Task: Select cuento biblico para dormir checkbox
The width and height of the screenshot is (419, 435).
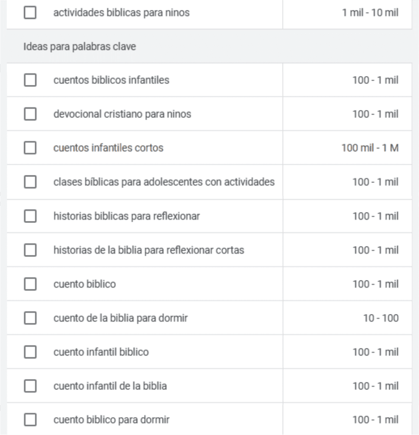Action: [30, 420]
